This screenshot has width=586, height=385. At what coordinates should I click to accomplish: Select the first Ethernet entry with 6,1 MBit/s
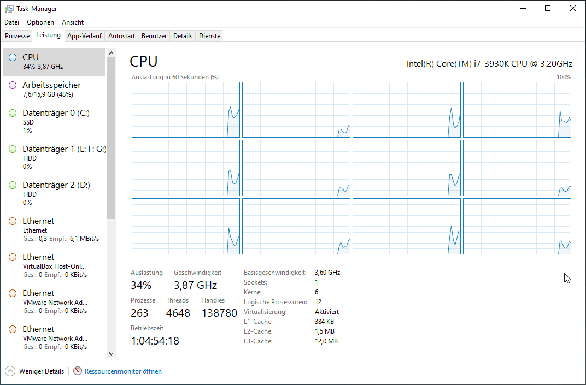pyautogui.click(x=55, y=229)
